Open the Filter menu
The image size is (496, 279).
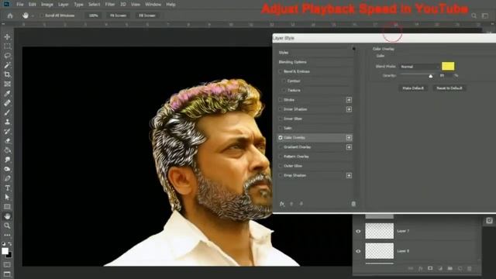pos(110,5)
